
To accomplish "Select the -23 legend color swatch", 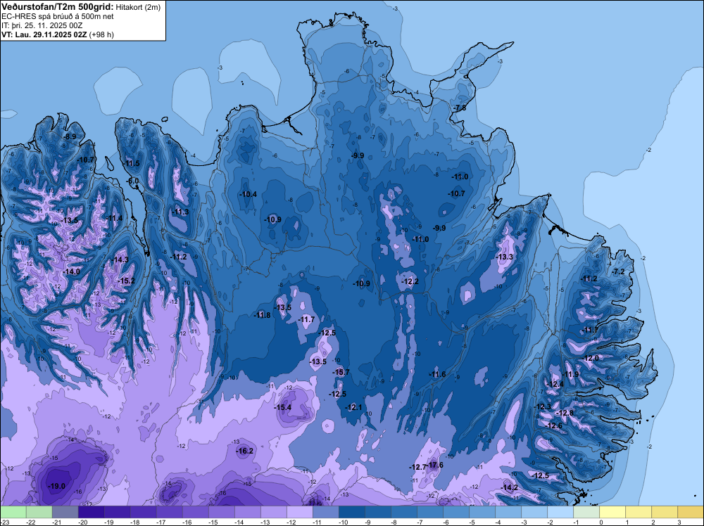I will [x=13, y=512].
